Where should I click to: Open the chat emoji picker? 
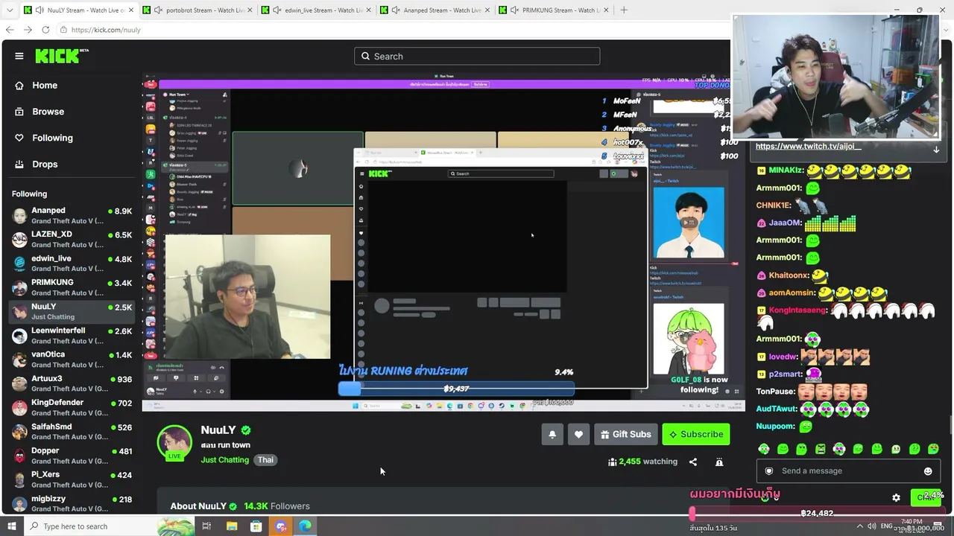tap(928, 470)
